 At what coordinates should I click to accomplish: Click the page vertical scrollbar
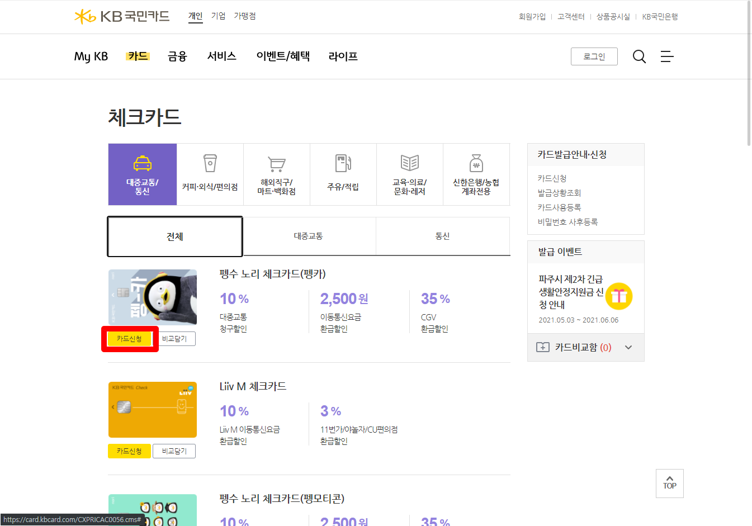click(749, 73)
